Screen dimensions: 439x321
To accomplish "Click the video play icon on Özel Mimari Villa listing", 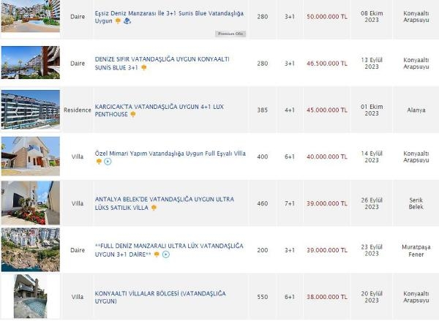I will (x=108, y=162).
